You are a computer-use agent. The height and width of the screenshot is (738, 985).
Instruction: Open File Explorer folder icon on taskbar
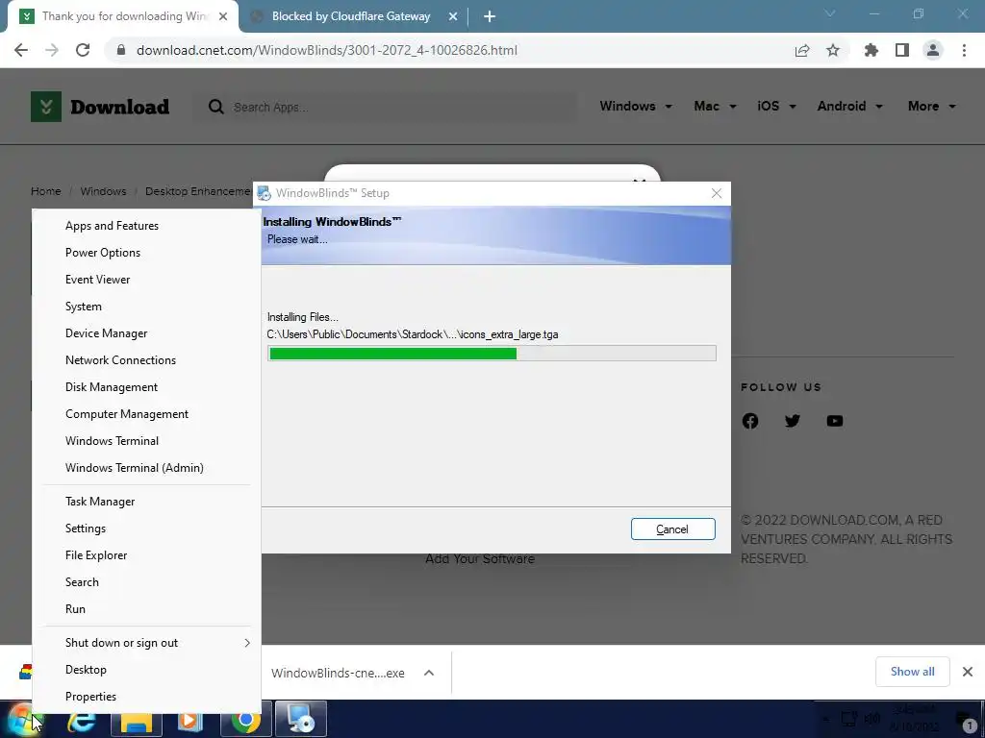coord(137,720)
